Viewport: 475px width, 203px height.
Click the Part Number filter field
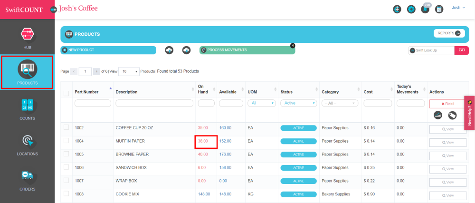tap(93, 103)
